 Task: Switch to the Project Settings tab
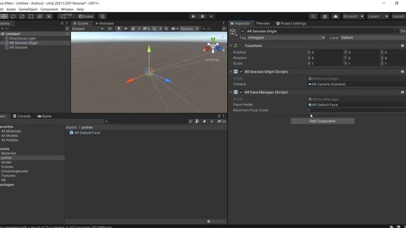pos(291,23)
